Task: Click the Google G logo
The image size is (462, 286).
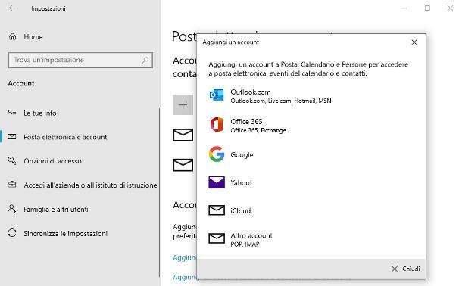Action: 217,154
